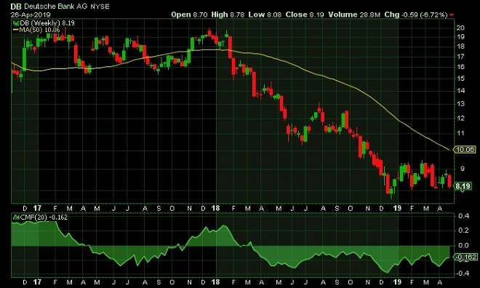
Task: Click the 8.19 last price tag on axis
Action: [463, 186]
